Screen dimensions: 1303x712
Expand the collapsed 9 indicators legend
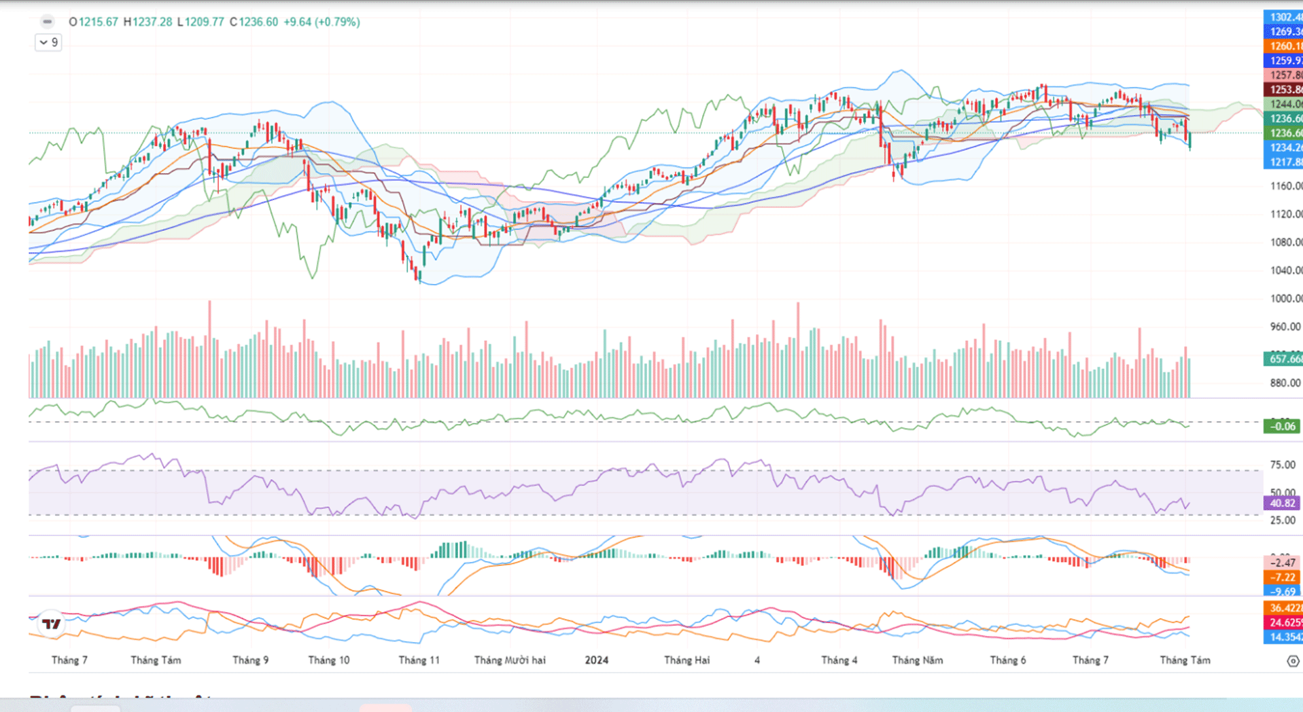(48, 43)
